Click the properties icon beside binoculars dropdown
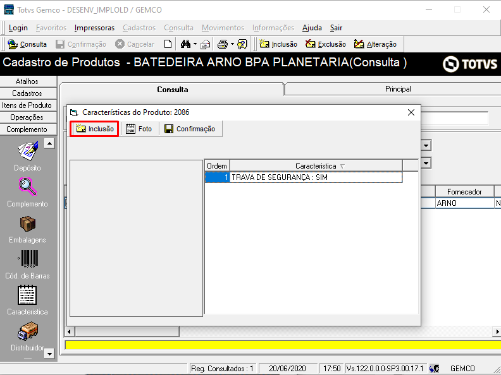The width and height of the screenshot is (501, 375). click(205, 44)
